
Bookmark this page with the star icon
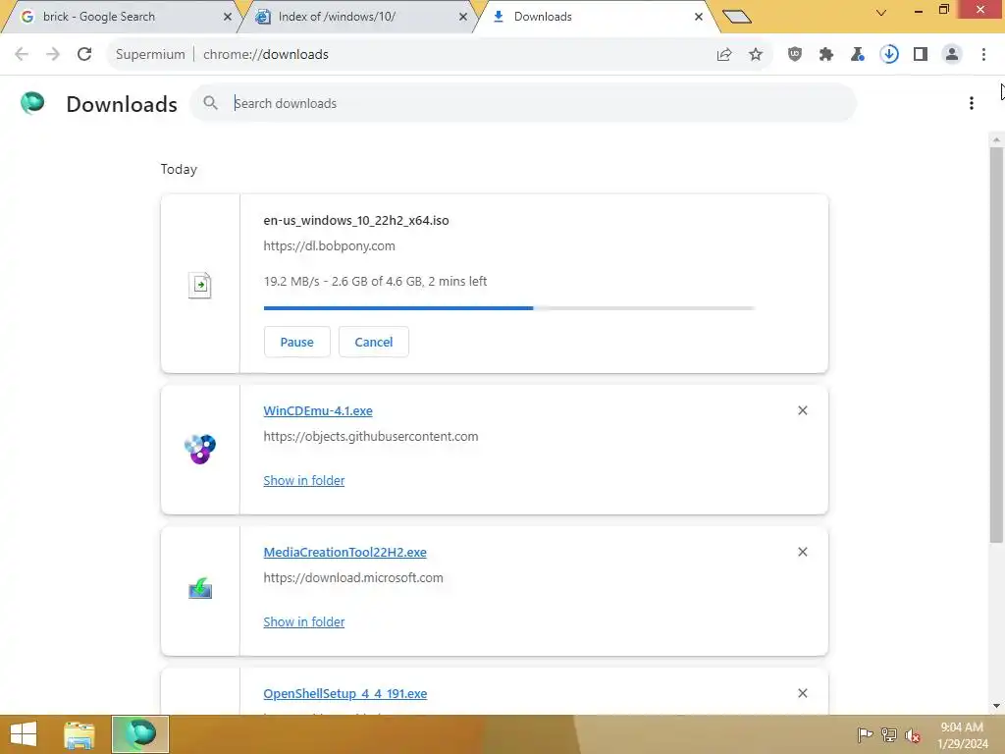point(756,55)
